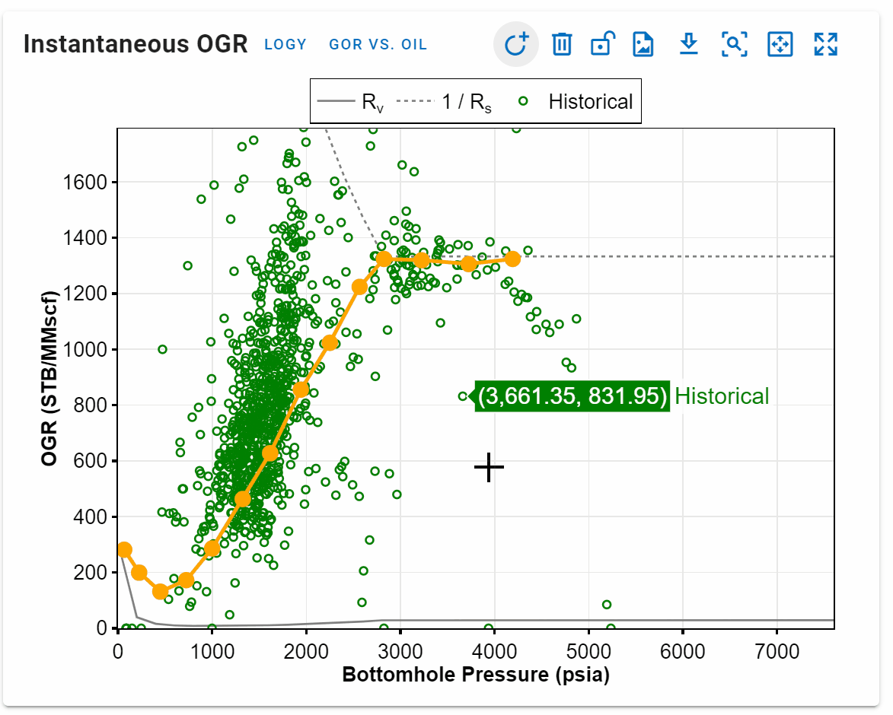This screenshot has width=893, height=715.
Task: Click the lowest orange curve point
Action: [x=161, y=592]
